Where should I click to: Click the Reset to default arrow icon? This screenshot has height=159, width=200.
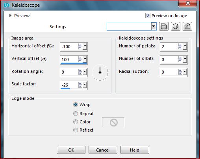pos(187,26)
